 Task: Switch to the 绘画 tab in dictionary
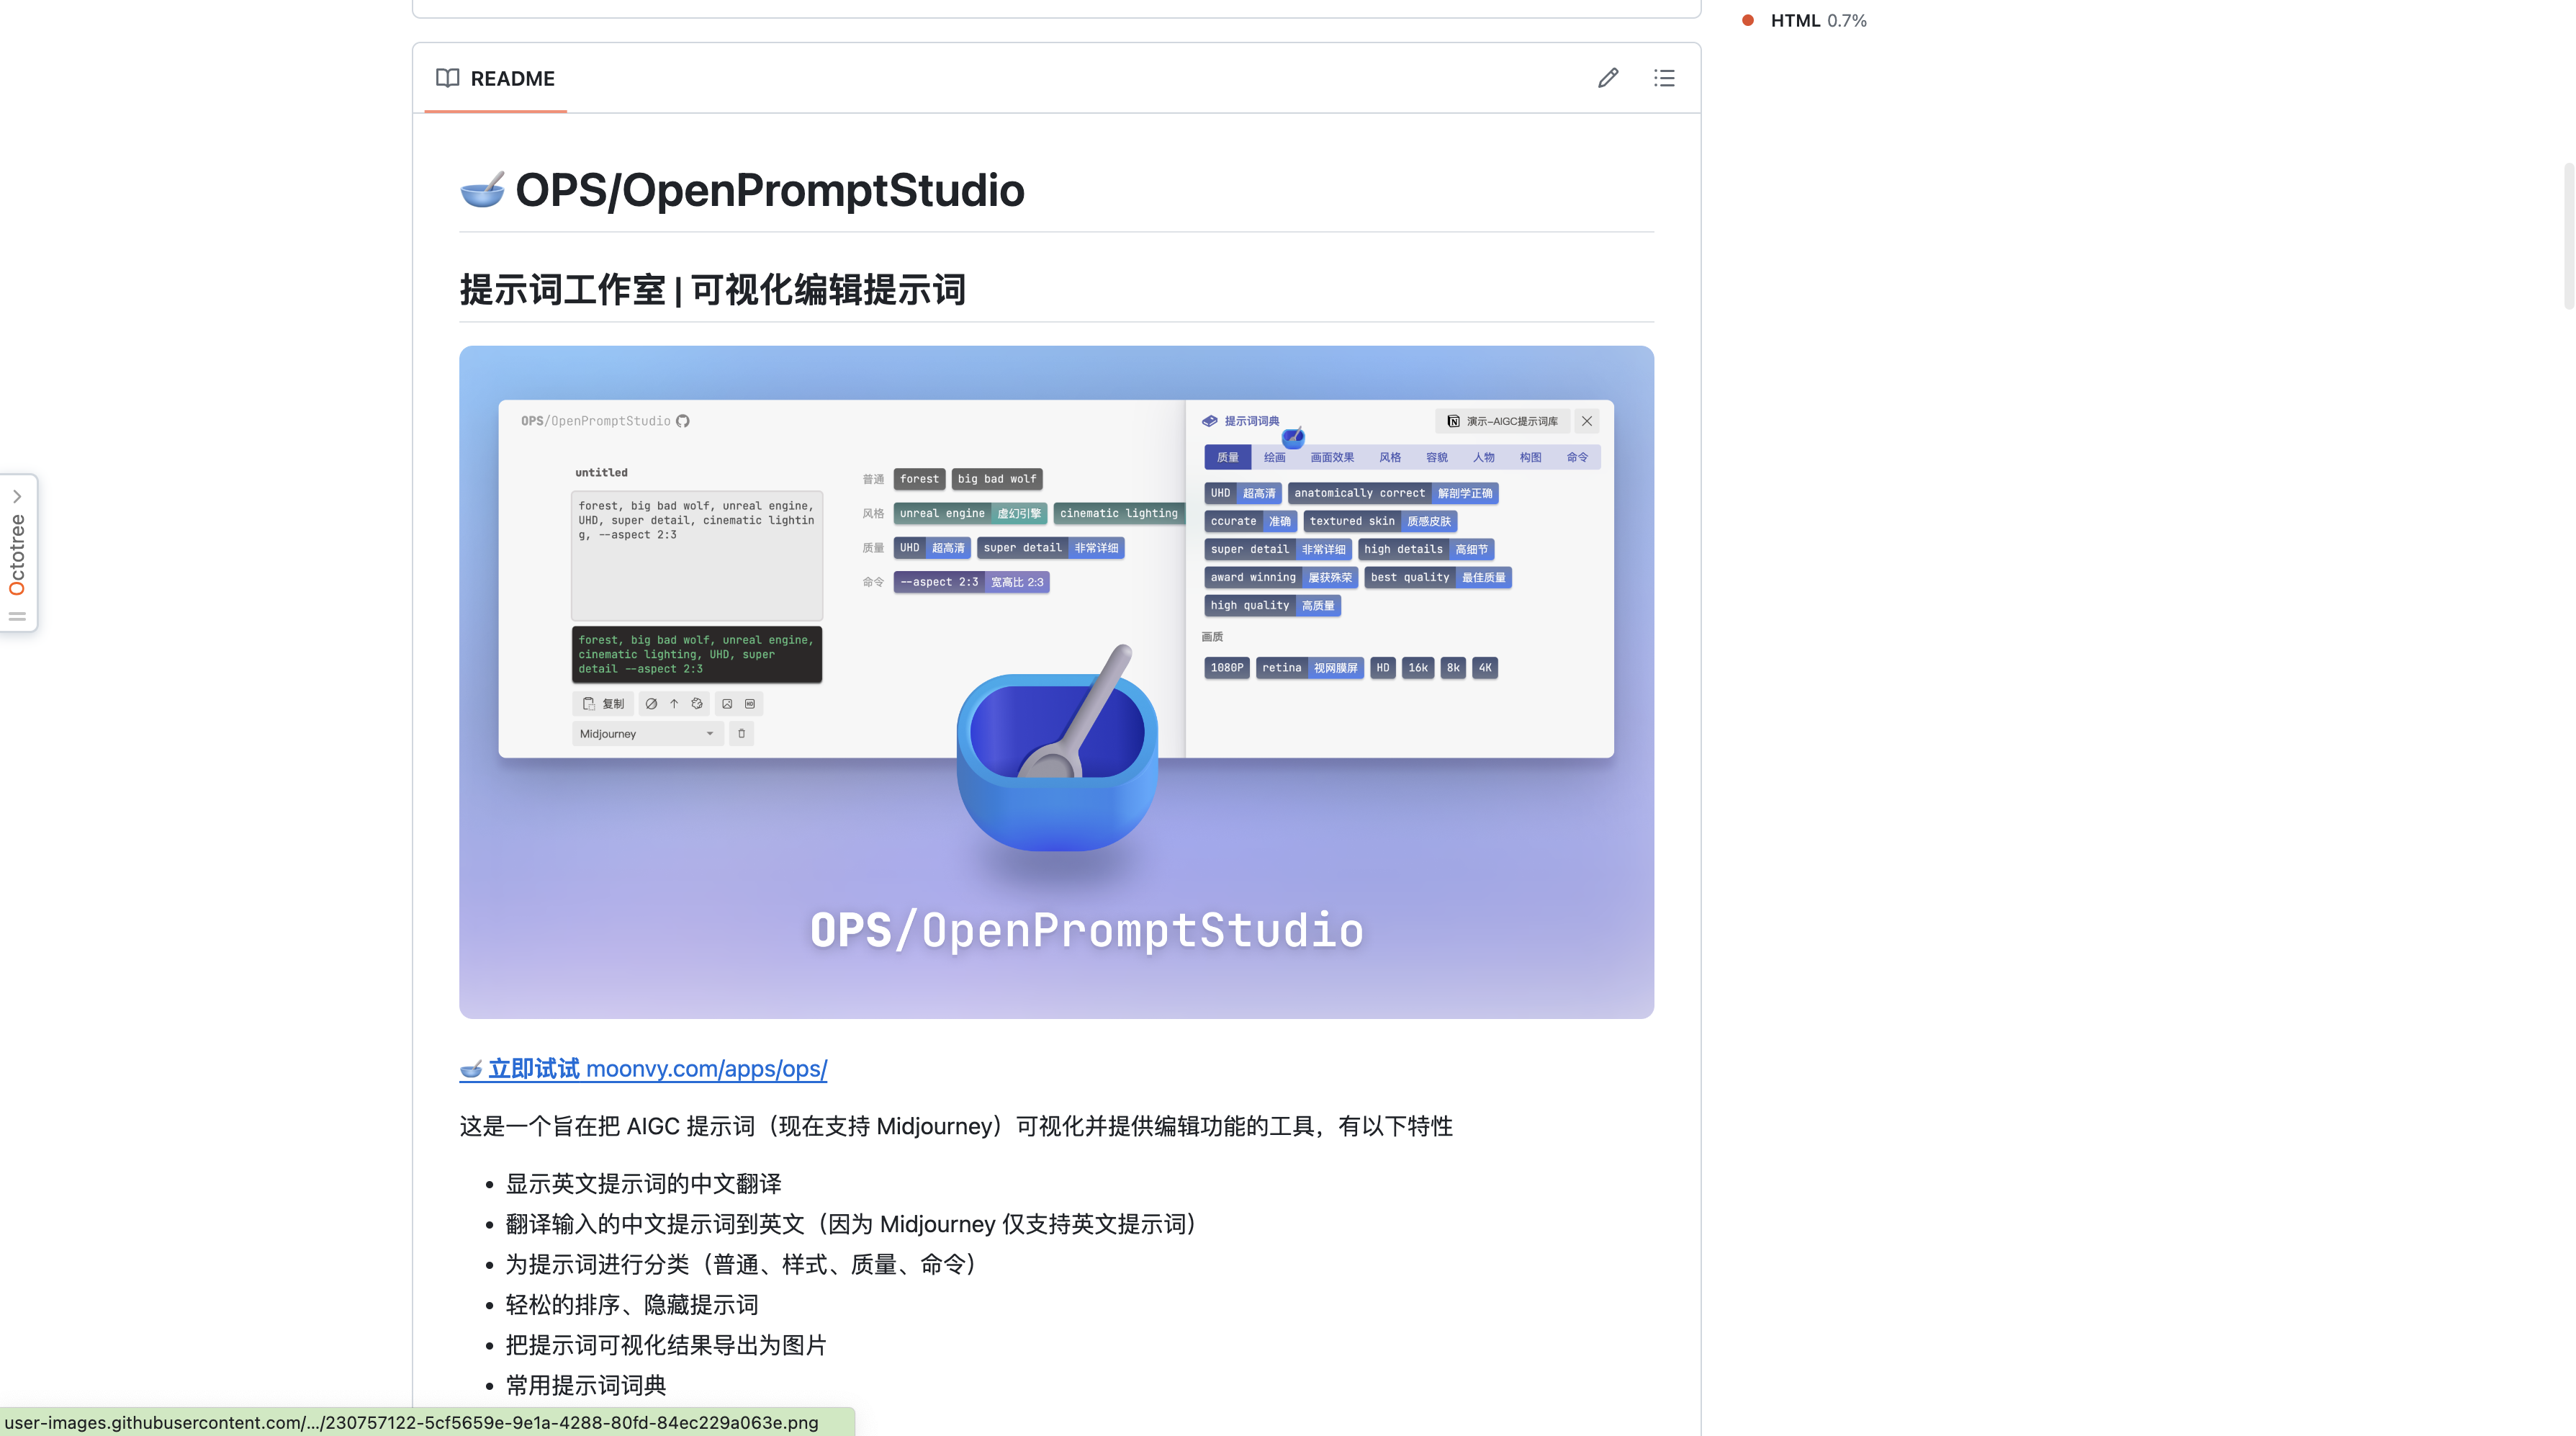1274,457
